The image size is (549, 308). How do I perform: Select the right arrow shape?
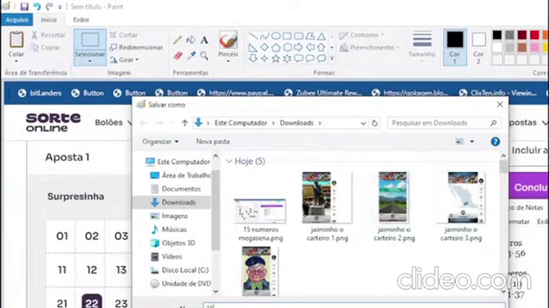(x=298, y=47)
